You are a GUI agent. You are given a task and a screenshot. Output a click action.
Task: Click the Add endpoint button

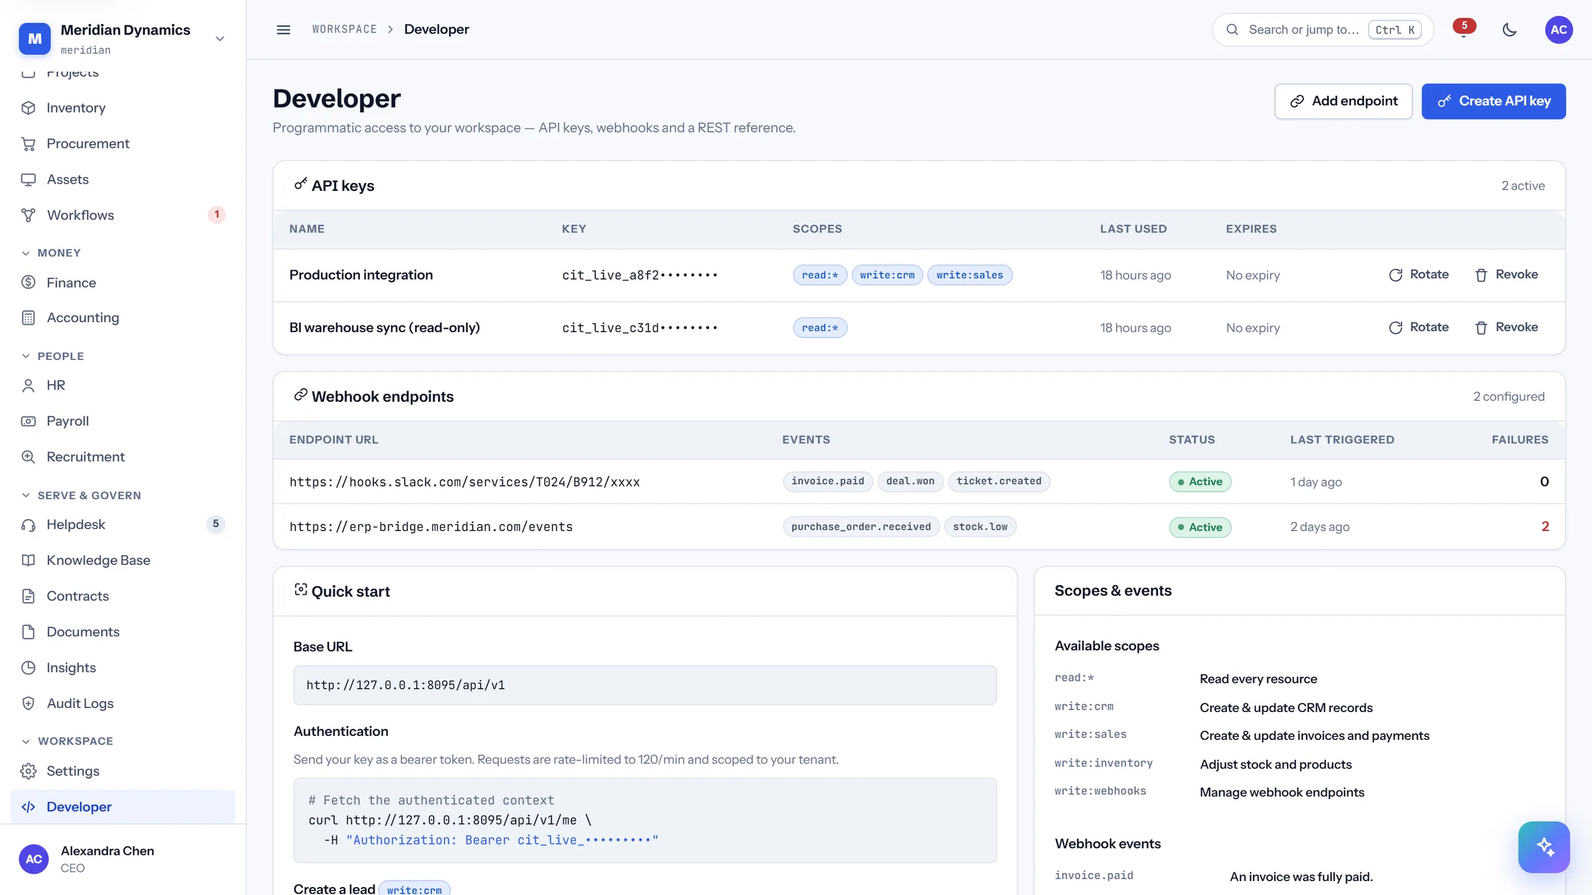point(1343,101)
